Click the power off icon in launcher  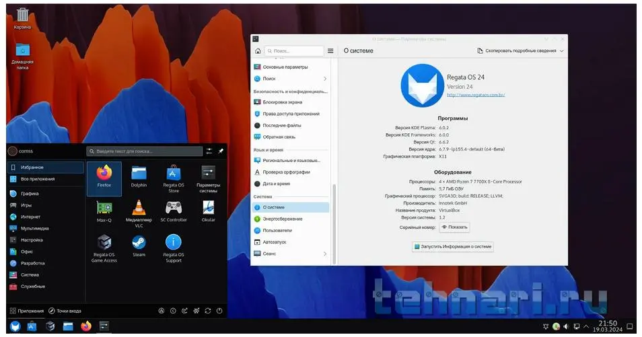point(219,311)
